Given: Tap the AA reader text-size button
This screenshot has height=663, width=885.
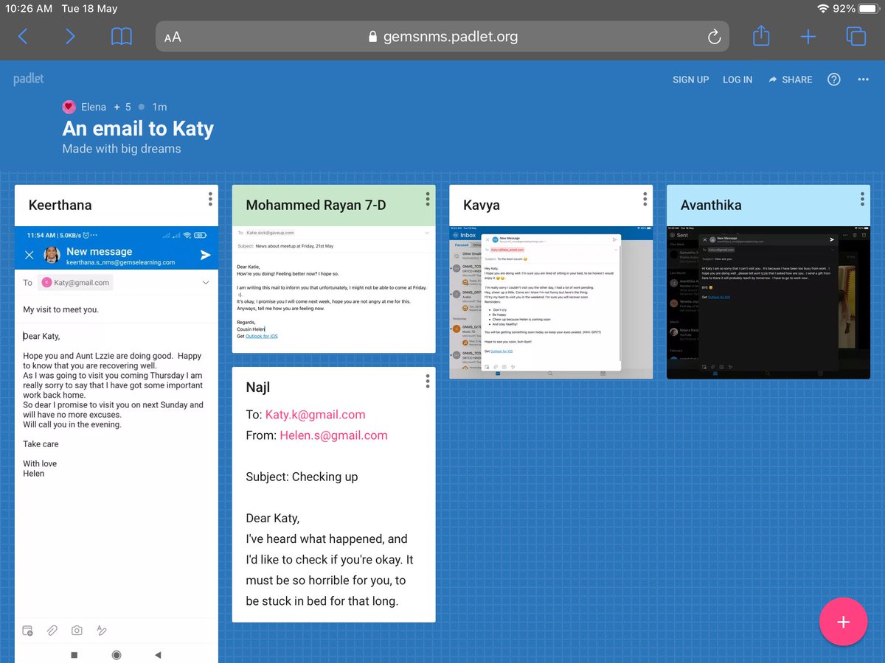Looking at the screenshot, I should (173, 37).
